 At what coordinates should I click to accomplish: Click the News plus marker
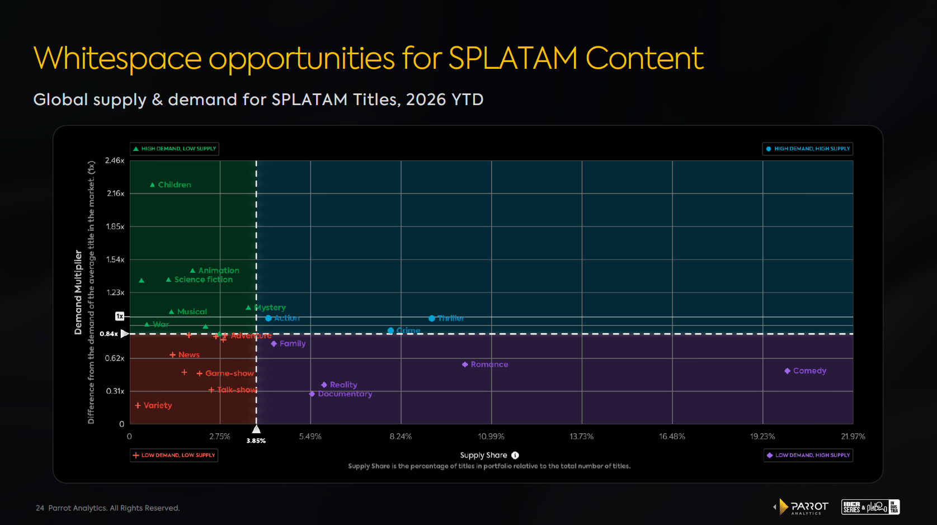click(x=172, y=355)
